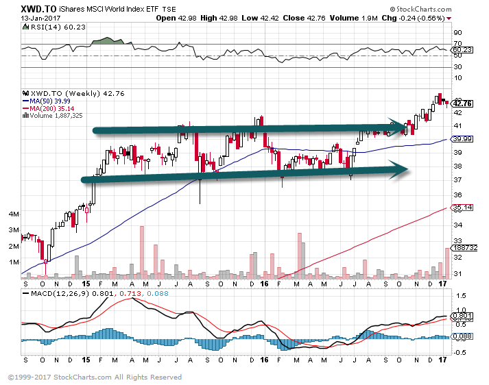
Task: Click the 13-Jan-2017 date label
Action: [x=40, y=18]
